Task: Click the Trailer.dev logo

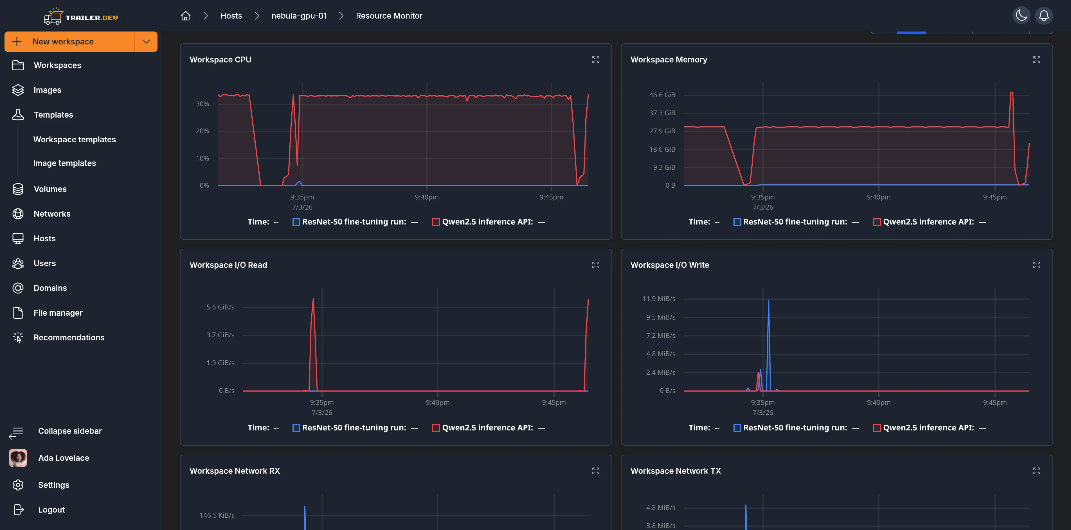Action: tap(81, 16)
